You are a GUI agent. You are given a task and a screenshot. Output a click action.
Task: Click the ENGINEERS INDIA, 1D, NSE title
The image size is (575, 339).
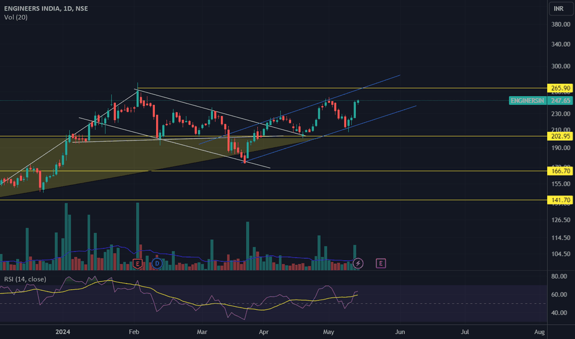46,9
